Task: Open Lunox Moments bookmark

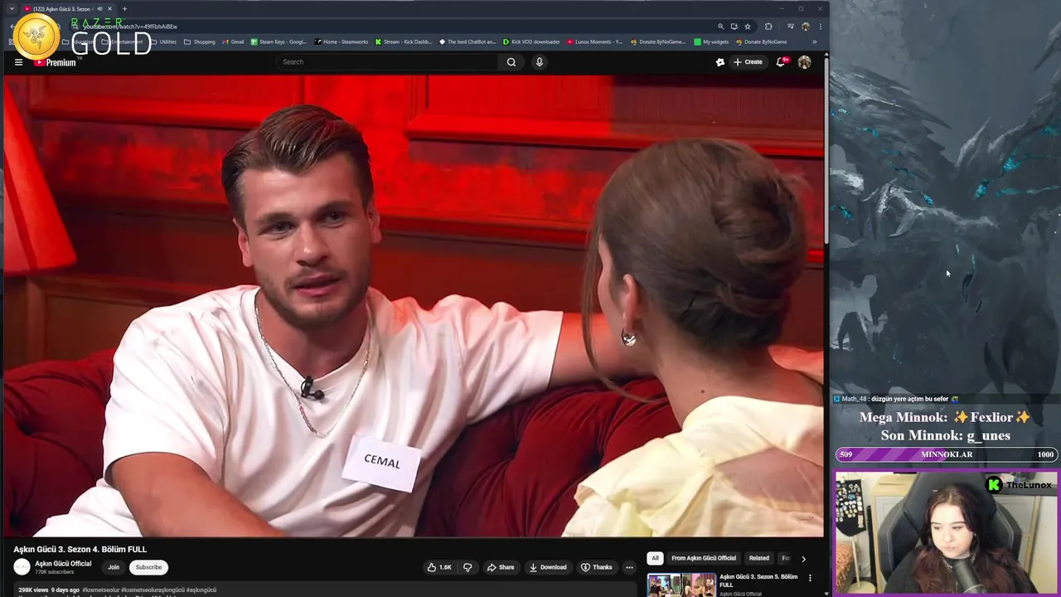Action: (x=594, y=41)
